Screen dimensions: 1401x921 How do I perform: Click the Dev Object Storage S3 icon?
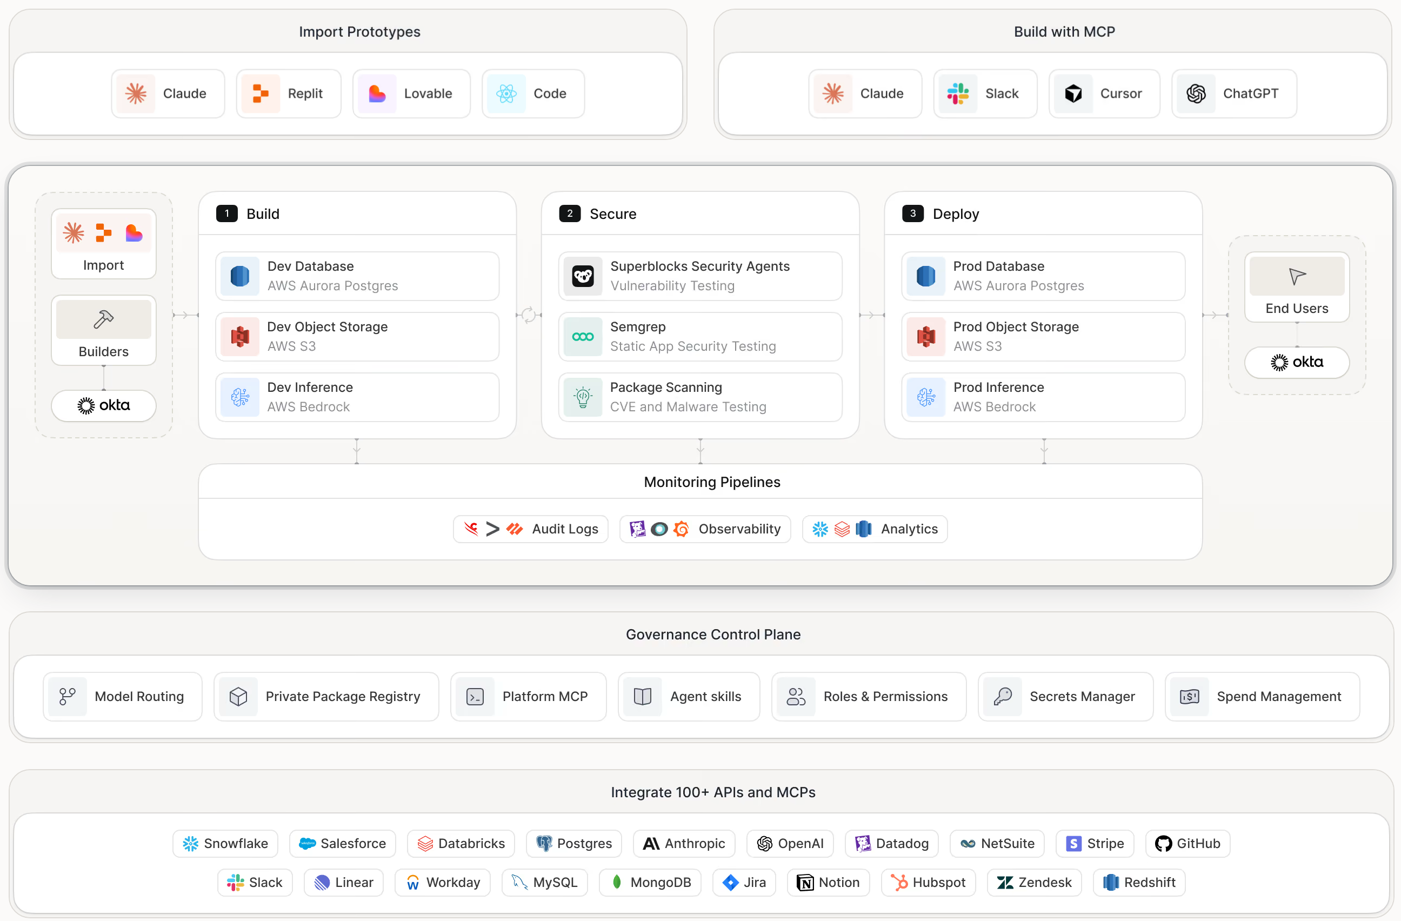(x=240, y=337)
